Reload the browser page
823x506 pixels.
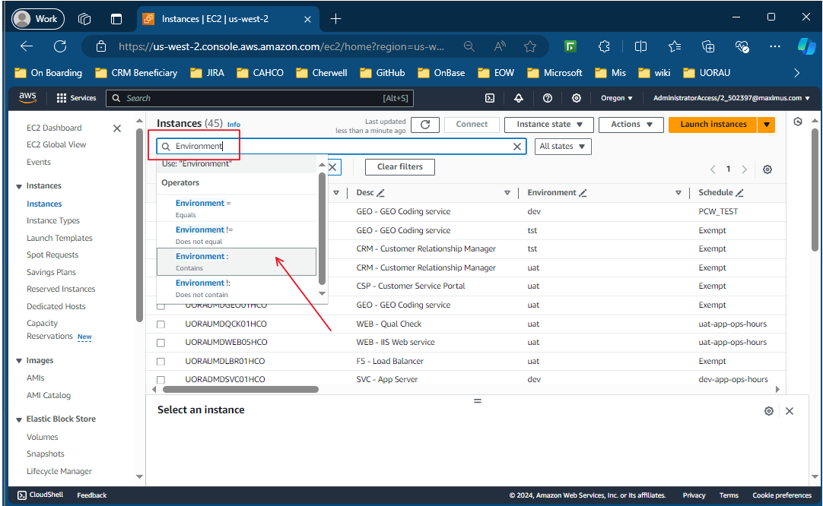point(60,46)
